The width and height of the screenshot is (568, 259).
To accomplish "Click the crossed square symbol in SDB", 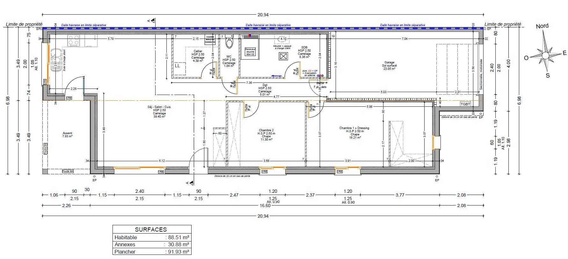I will [x=283, y=56].
